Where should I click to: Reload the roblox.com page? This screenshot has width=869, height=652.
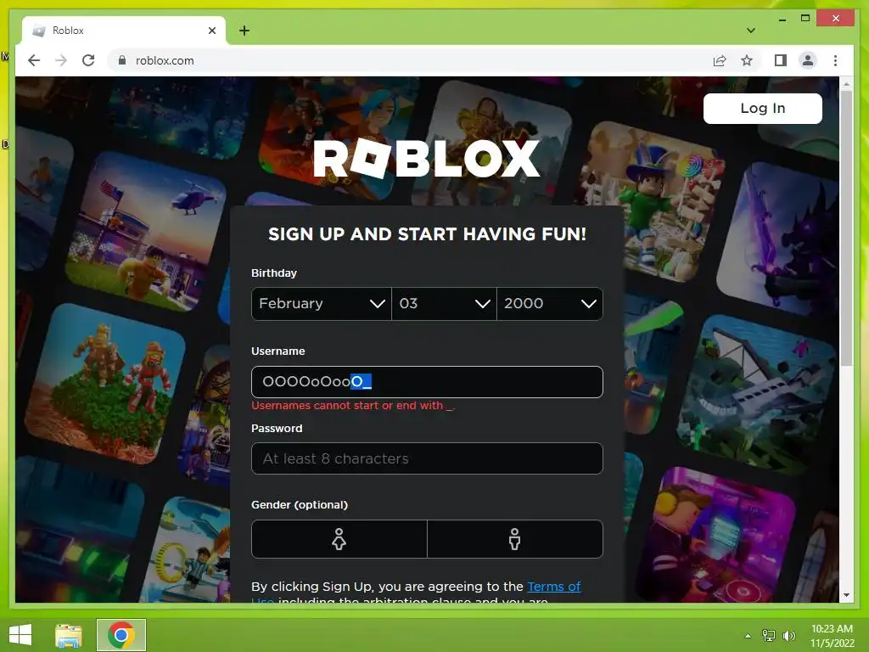click(x=88, y=60)
